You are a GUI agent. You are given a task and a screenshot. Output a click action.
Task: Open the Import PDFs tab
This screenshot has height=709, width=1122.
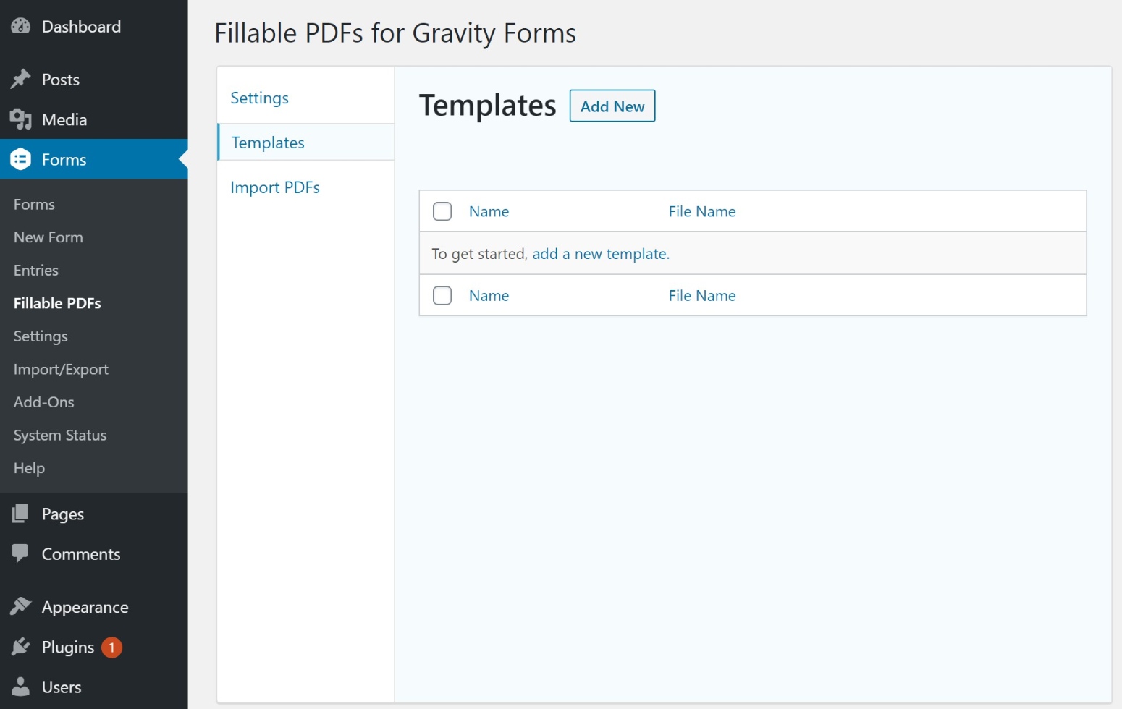coord(275,187)
